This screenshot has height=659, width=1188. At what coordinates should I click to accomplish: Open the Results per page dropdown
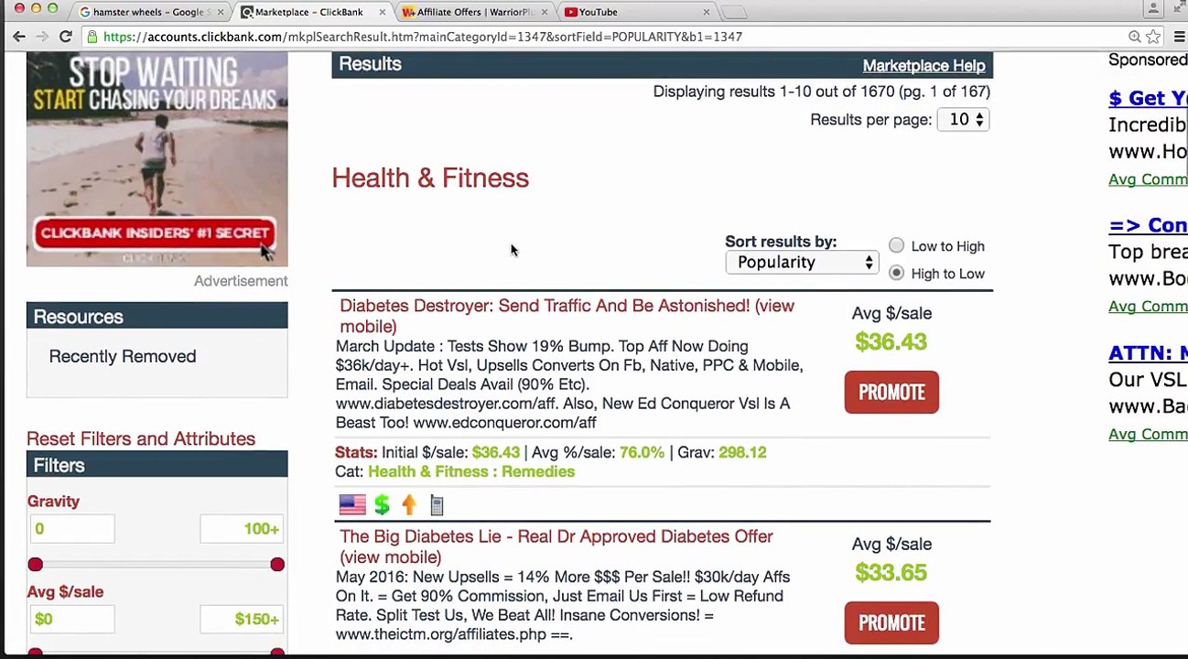point(963,120)
